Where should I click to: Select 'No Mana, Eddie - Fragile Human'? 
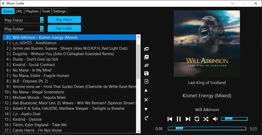pos(70,75)
